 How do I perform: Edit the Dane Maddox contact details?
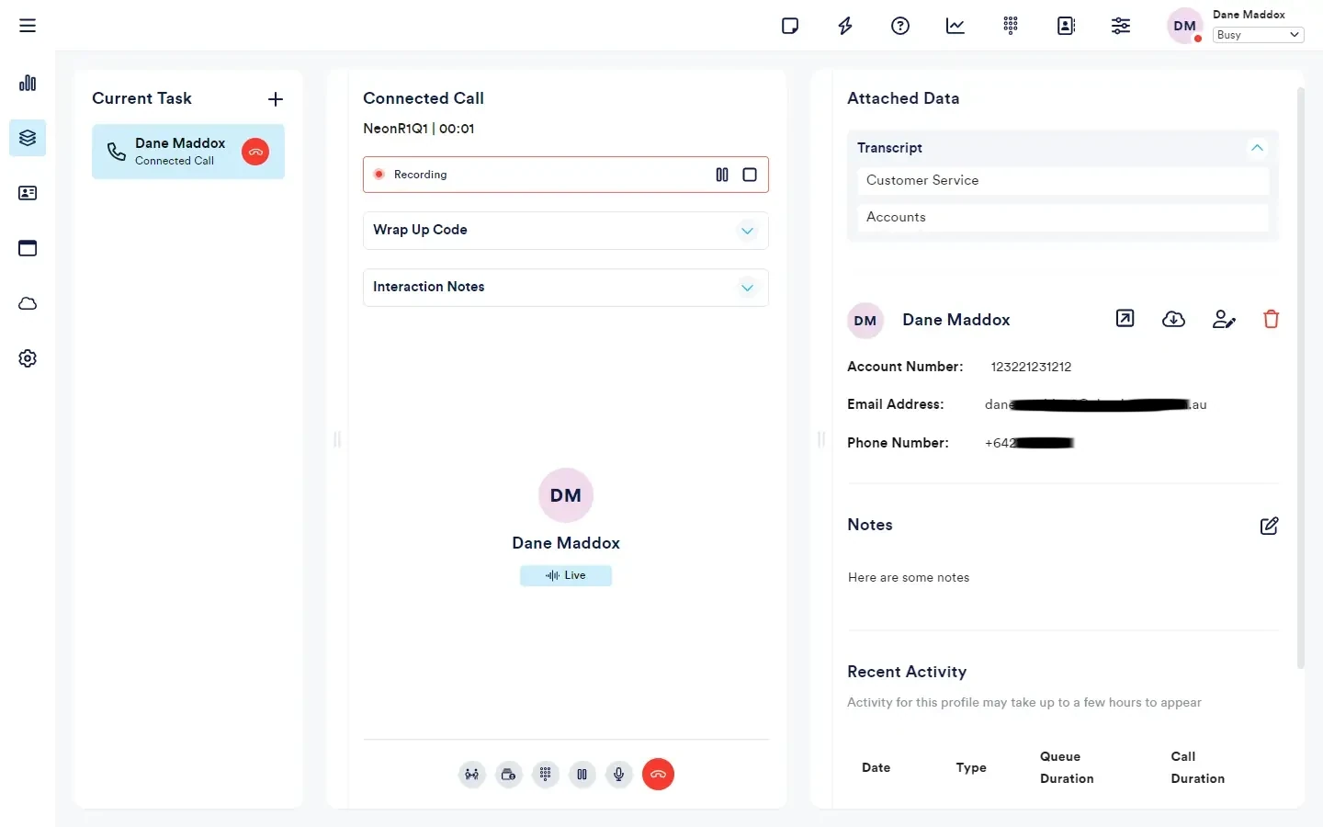point(1224,320)
